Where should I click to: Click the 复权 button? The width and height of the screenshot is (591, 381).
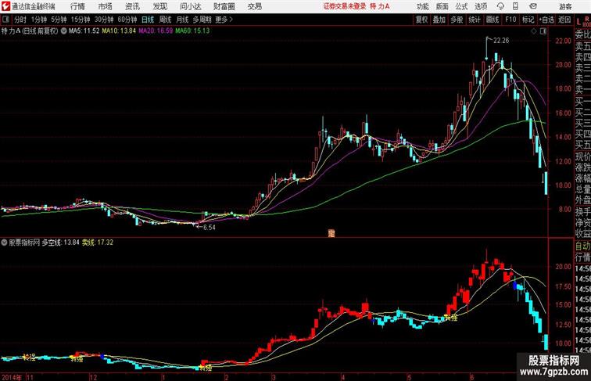[422, 20]
